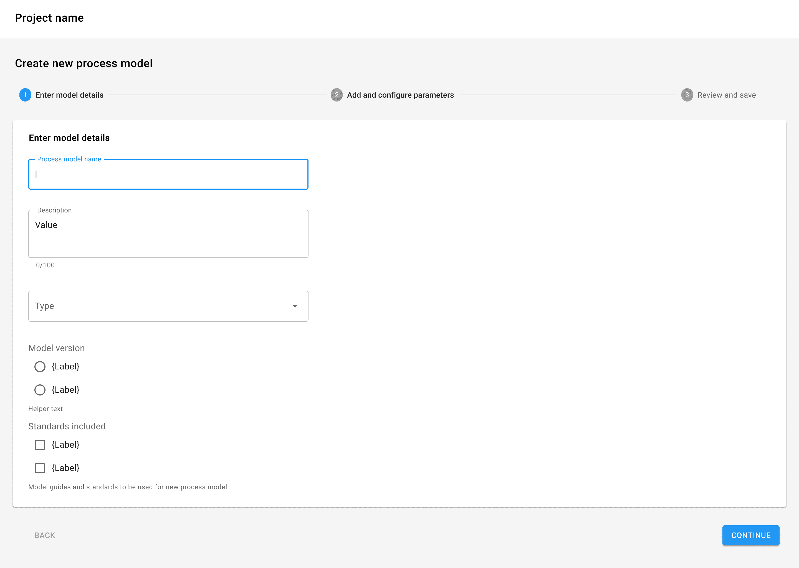Click the Create new process model heading

(x=84, y=63)
